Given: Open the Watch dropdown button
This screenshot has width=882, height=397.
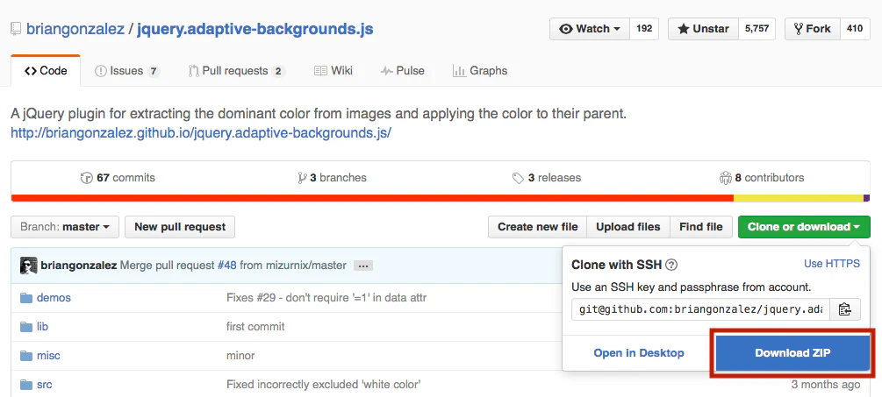Looking at the screenshot, I should pyautogui.click(x=590, y=29).
